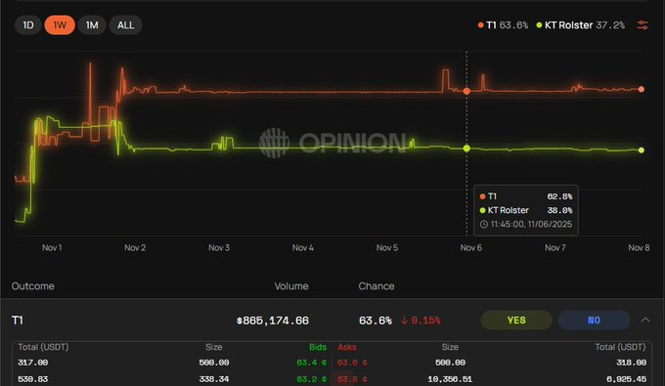This screenshot has width=665, height=386.
Task: Click the Nov 2 axis label
Action: pyautogui.click(x=135, y=247)
